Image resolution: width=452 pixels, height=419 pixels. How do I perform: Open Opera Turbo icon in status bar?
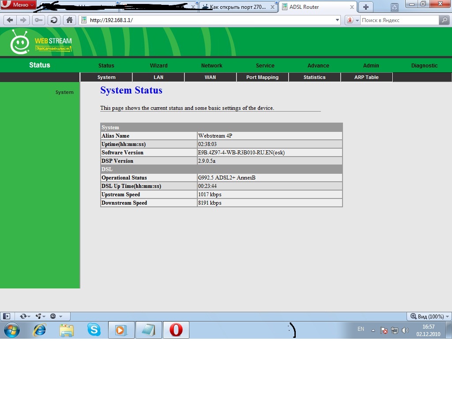click(53, 316)
